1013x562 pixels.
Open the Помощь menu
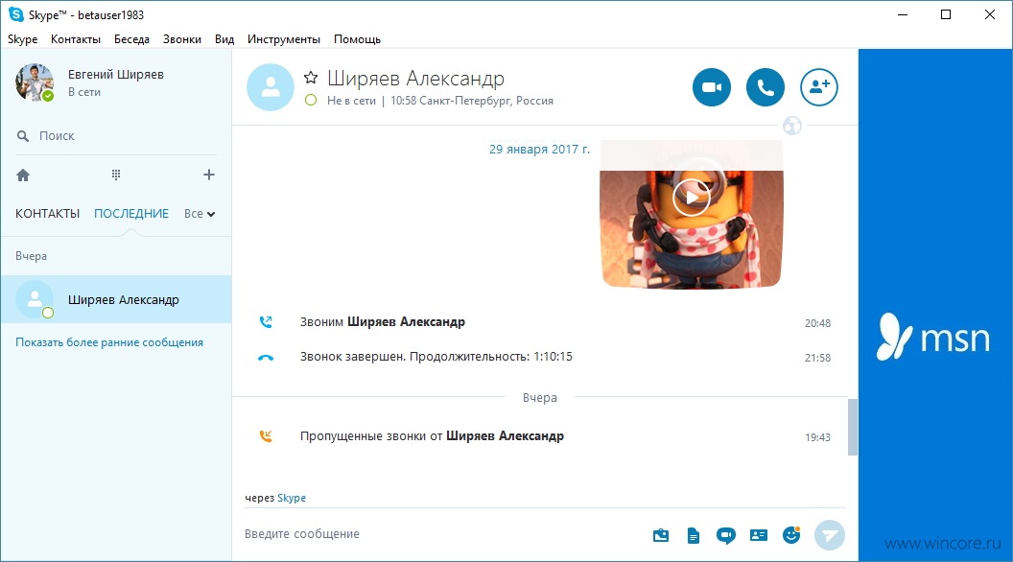coord(357,39)
